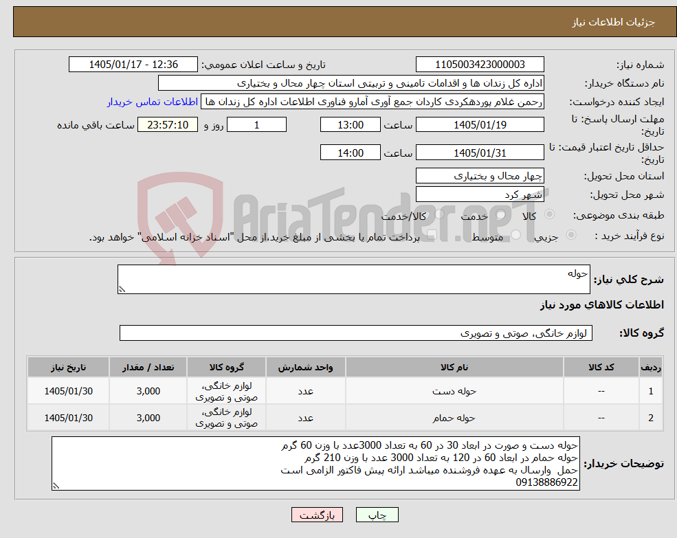The height and width of the screenshot is (538, 677).
Task: Click the بازگشت back button
Action: pyautogui.click(x=317, y=515)
